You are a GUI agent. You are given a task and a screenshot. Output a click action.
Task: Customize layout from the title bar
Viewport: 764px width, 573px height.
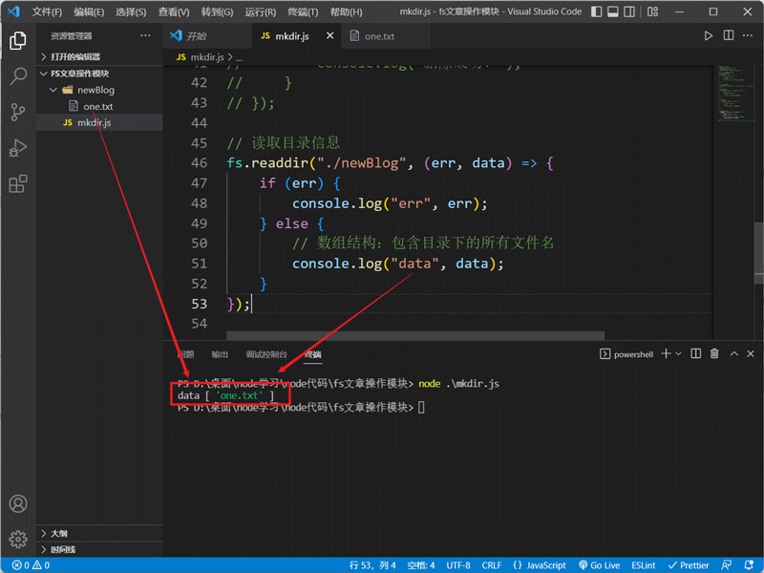[653, 11]
